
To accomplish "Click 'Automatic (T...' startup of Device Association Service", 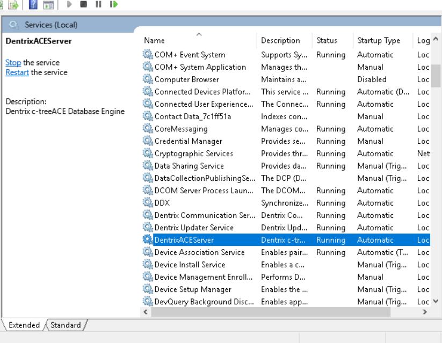I will (x=382, y=252).
